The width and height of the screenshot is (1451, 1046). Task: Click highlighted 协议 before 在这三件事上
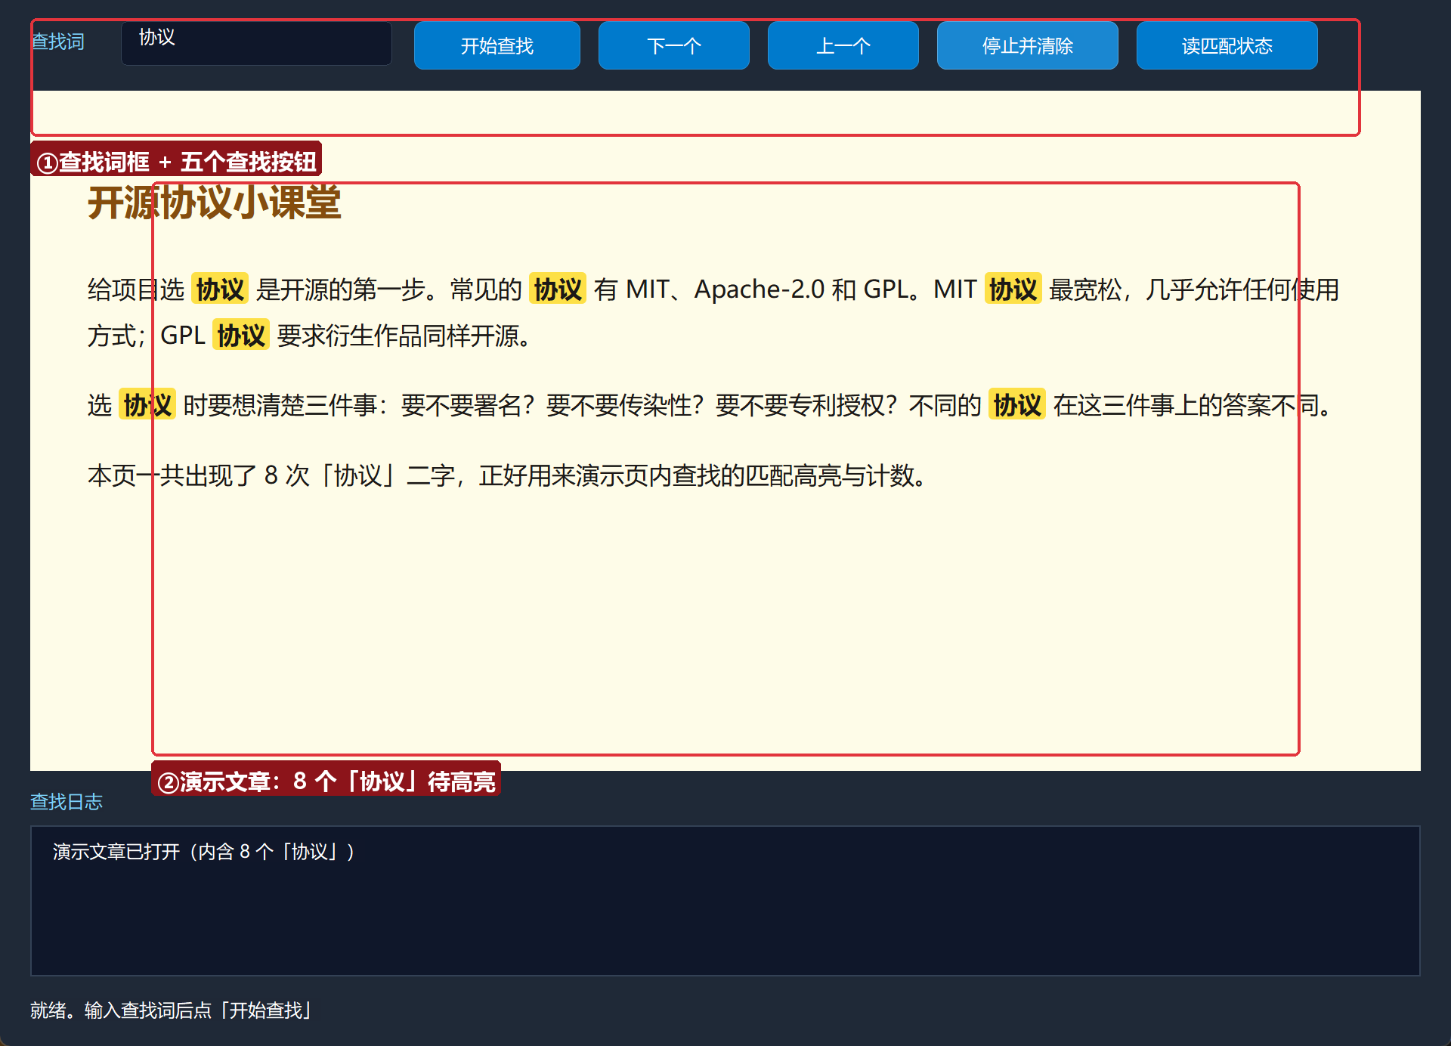tap(1017, 404)
